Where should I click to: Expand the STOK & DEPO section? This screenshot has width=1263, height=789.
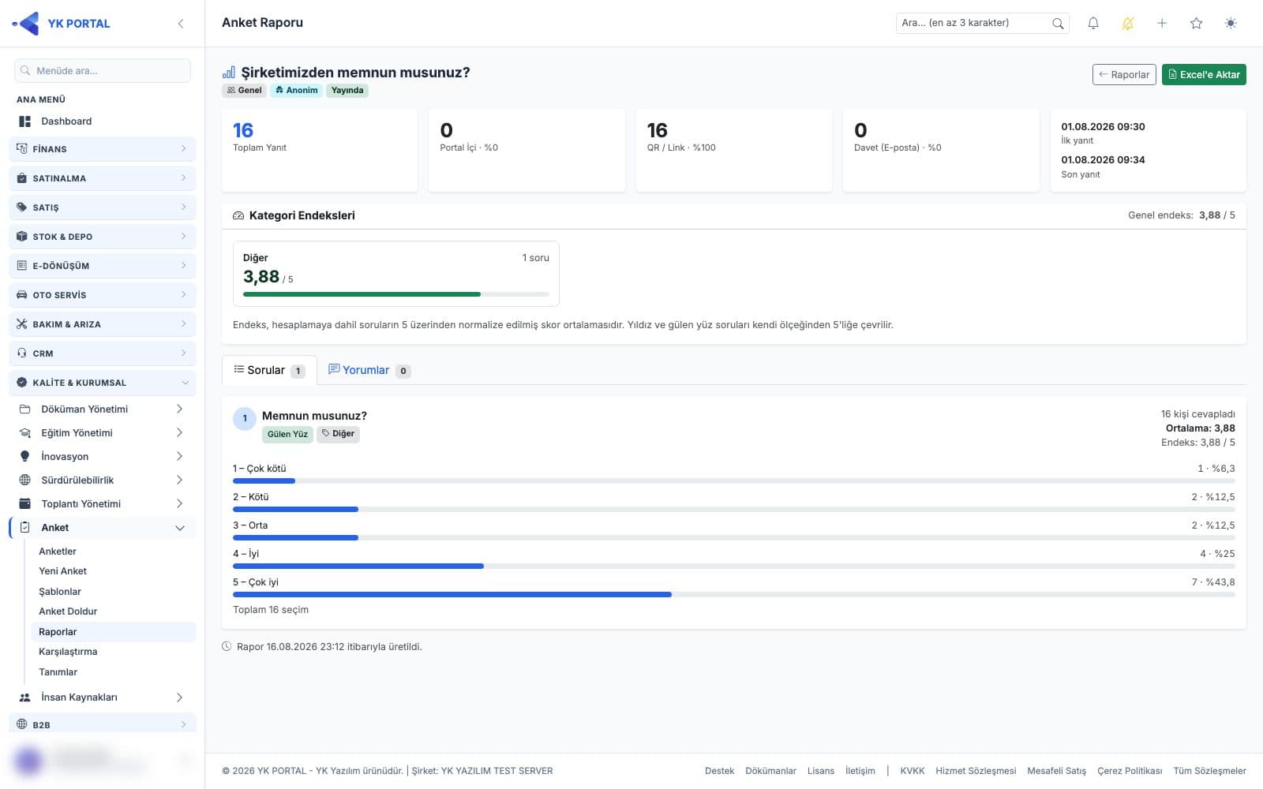click(103, 237)
